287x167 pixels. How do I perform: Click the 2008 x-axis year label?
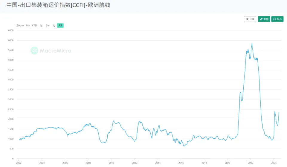pyautogui.click(x=88, y=163)
